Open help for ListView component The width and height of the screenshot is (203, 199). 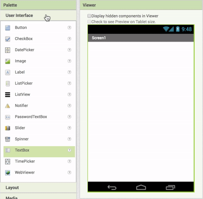coord(69,94)
